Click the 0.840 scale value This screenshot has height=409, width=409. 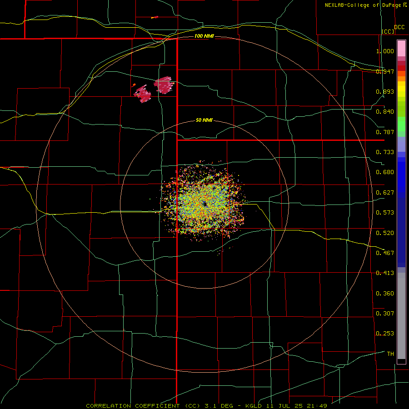click(385, 112)
